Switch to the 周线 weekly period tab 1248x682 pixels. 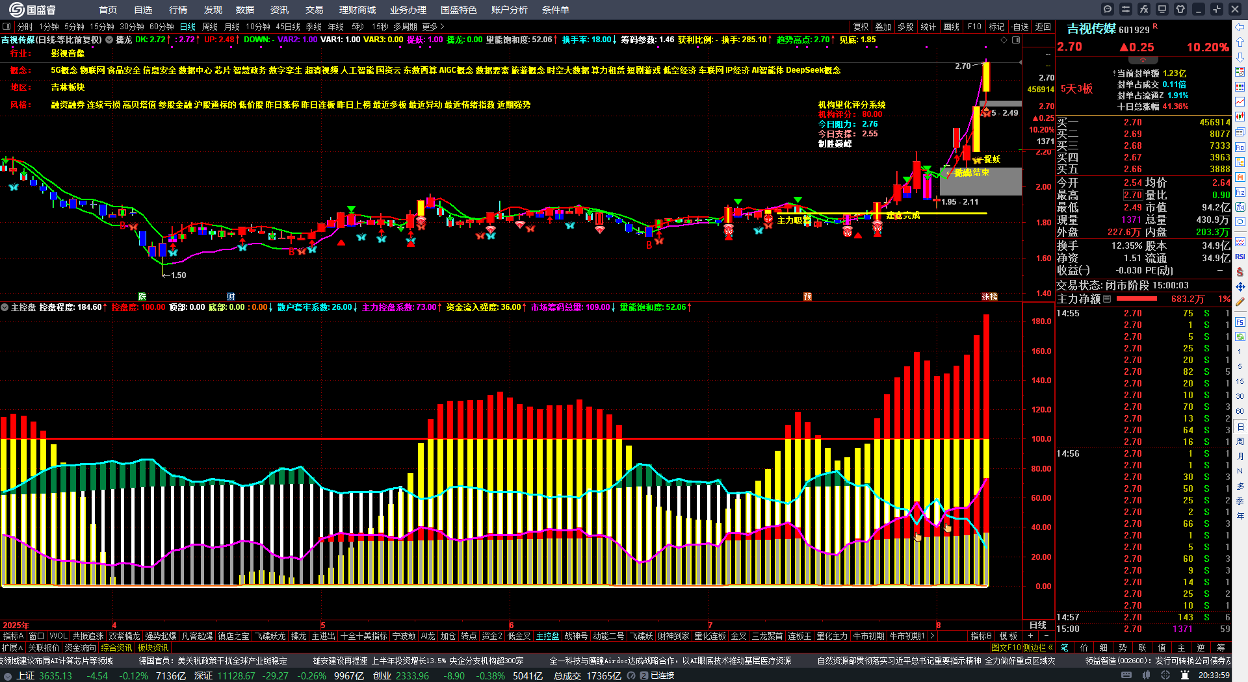tap(210, 27)
